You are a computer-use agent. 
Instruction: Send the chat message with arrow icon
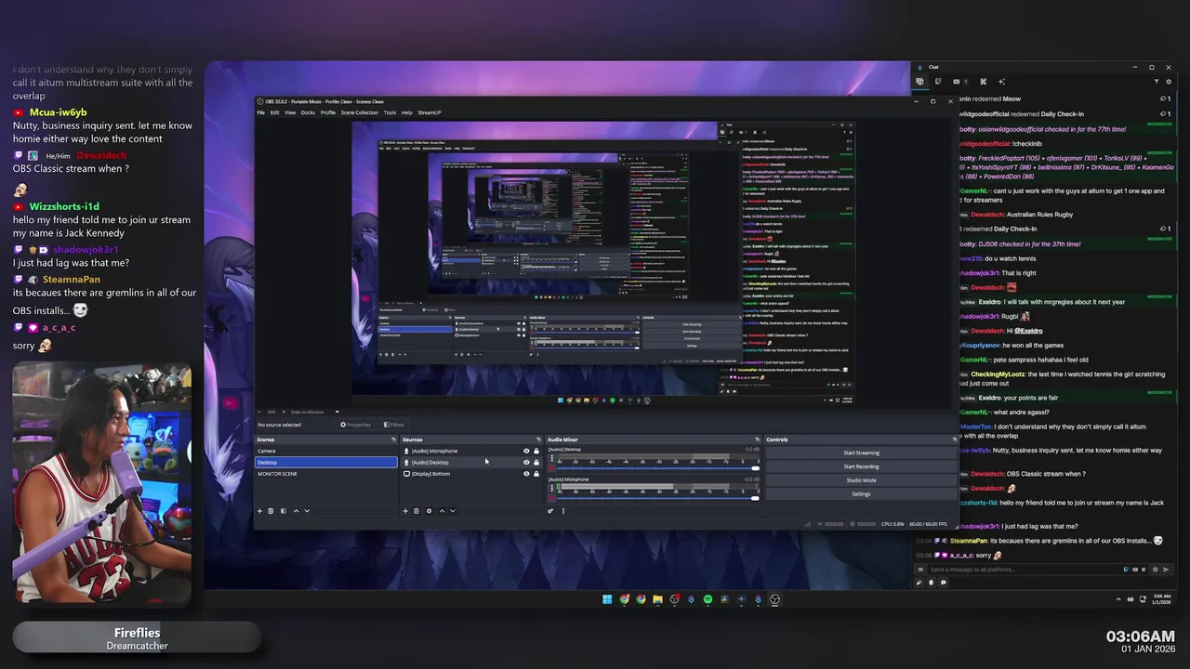pos(1166,570)
